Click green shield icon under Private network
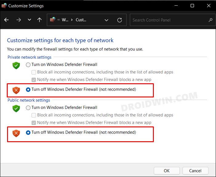The width and height of the screenshot is (216, 177). point(16,65)
